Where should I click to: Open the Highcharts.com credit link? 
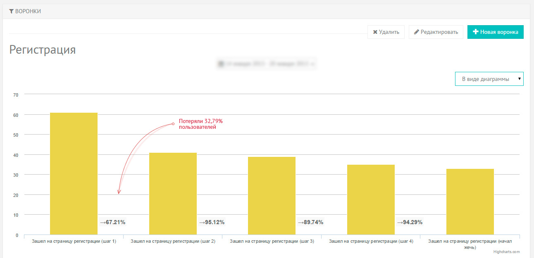point(506,251)
